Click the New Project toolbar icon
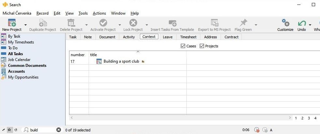The image size is (320, 134). click(x=12, y=23)
